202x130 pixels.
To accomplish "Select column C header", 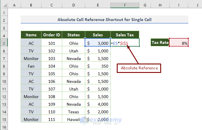I will click(x=52, y=5).
